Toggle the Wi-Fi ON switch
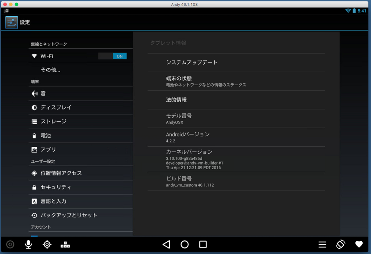Screen dimensions: 371x254 112,56
